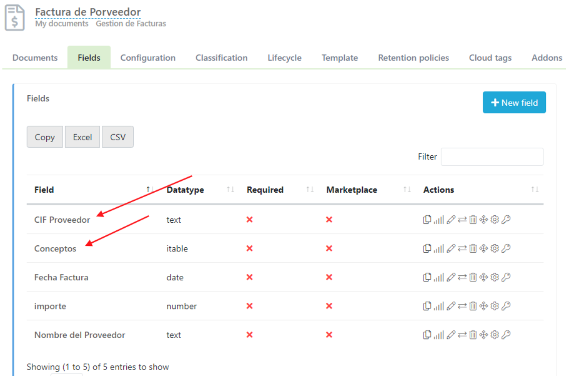Click the New field button
The image size is (566, 376).
[x=514, y=103]
